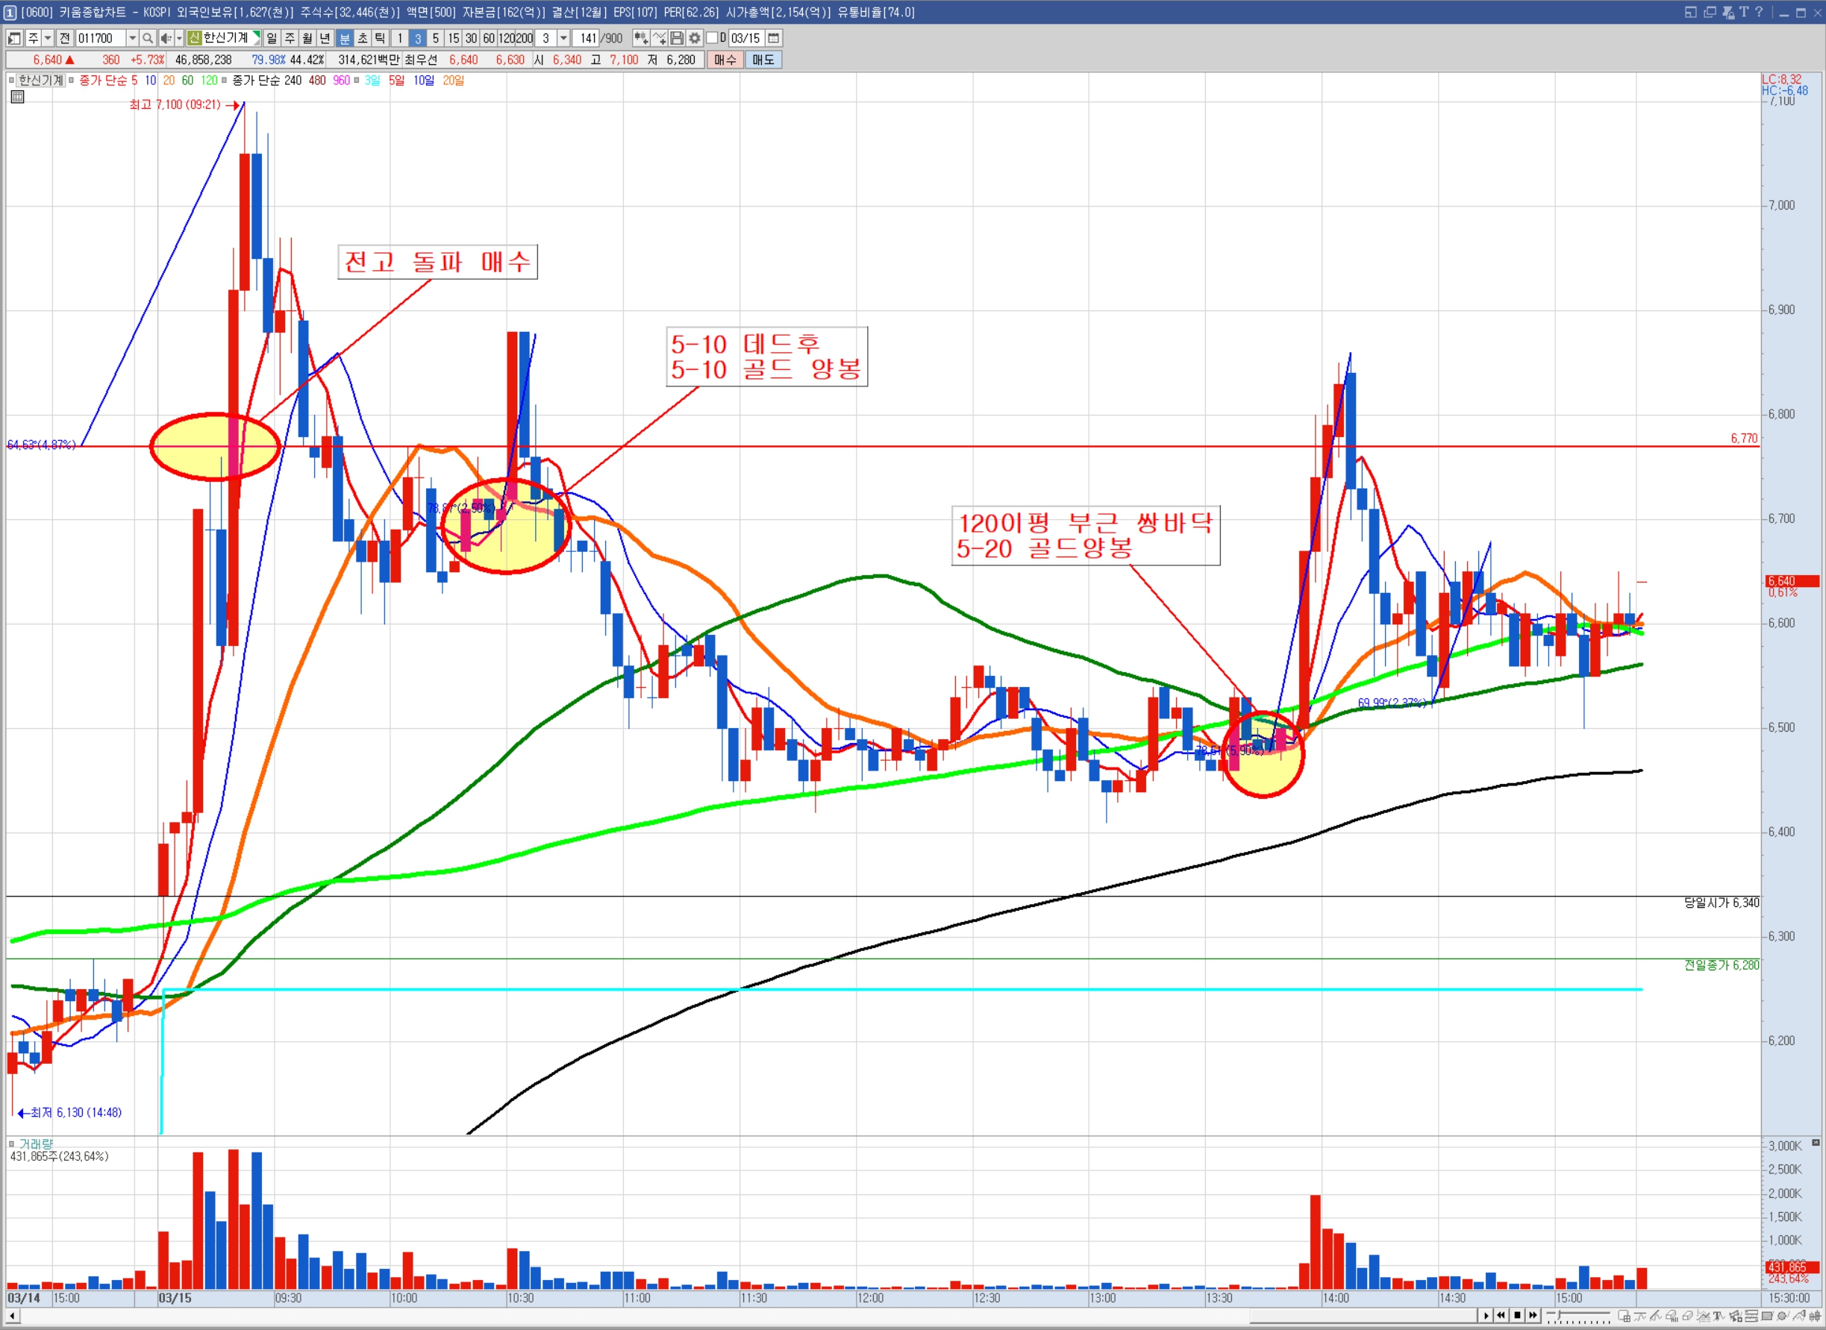1826x1330 pixels.
Task: Switch to the 일 daily chart tab
Action: coord(272,38)
